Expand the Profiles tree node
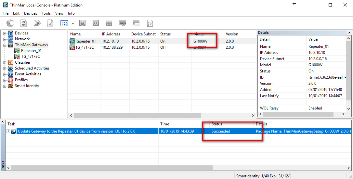Viewport: 353px width, 179px height. 5,80
